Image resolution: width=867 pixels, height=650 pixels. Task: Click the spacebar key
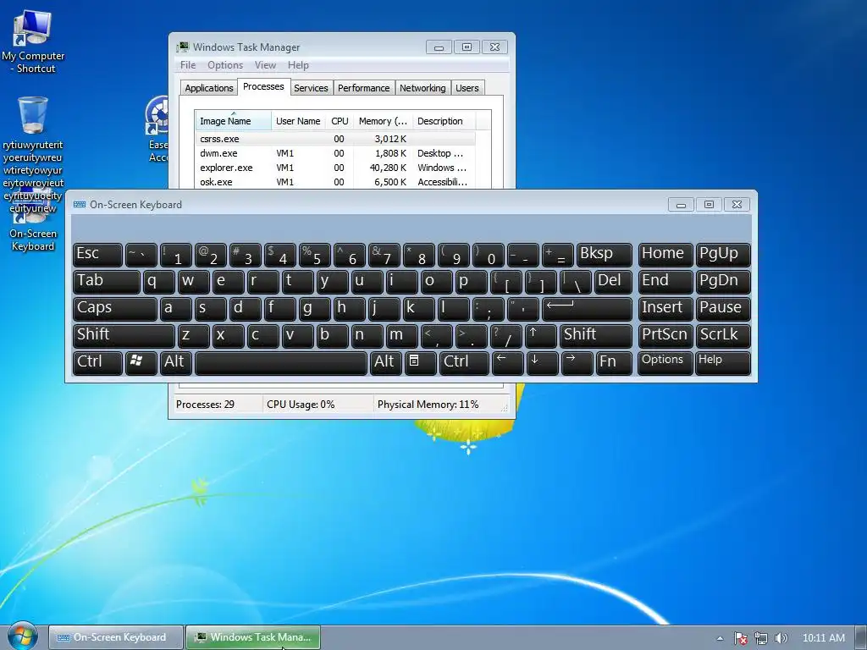[x=281, y=363]
